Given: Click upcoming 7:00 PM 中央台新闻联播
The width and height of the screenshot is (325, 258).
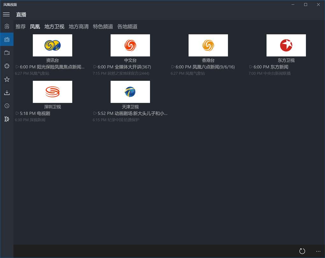Looking at the screenshot, I should coord(270,73).
